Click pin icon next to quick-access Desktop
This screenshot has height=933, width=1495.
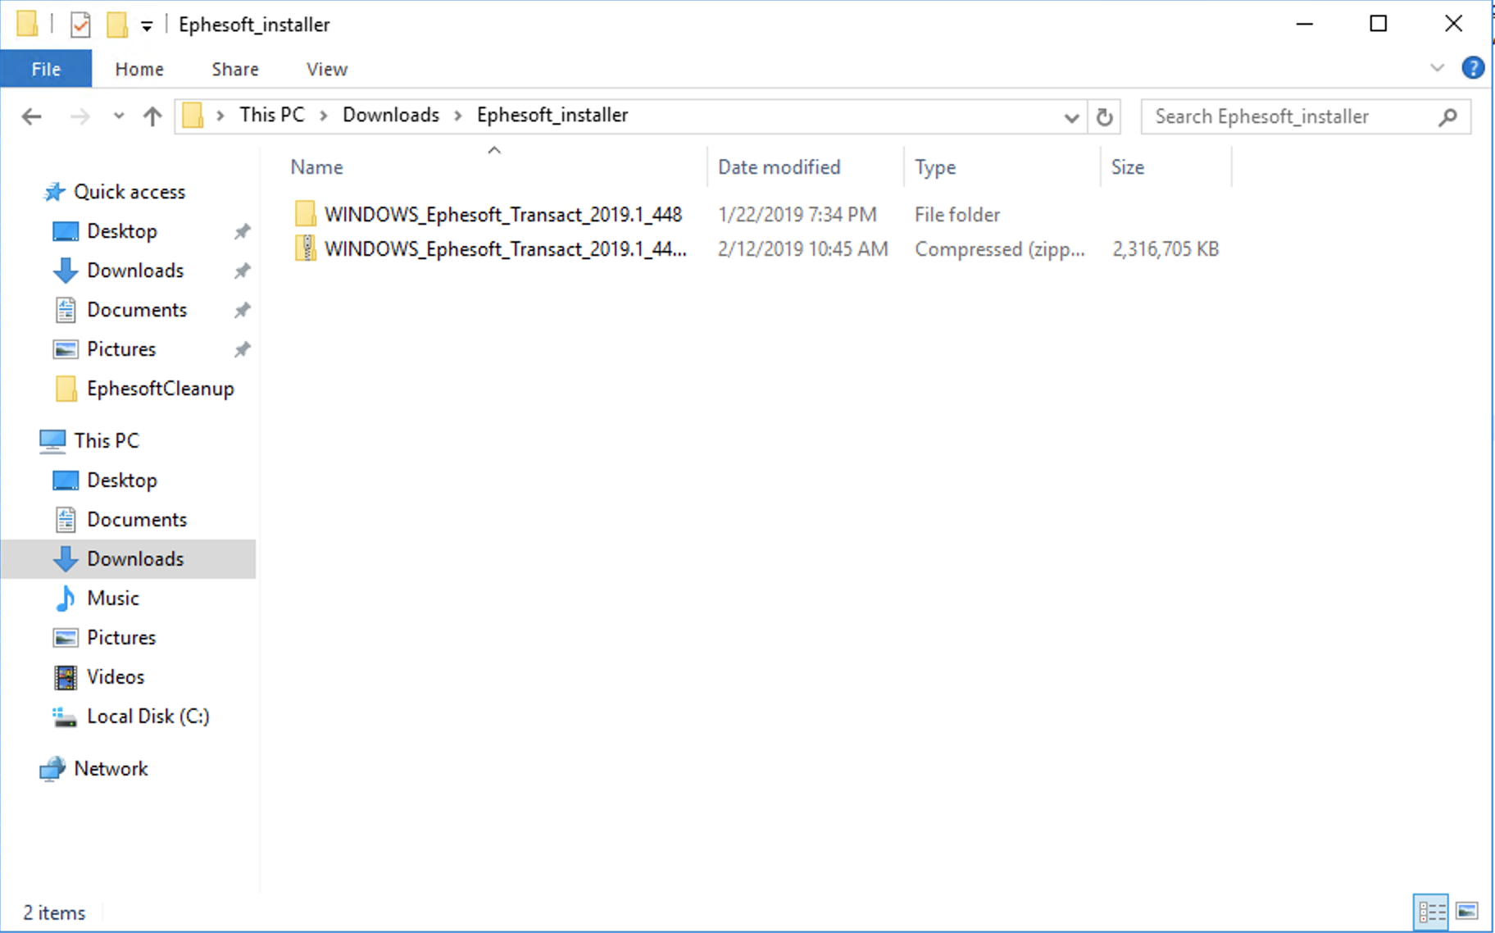click(242, 231)
